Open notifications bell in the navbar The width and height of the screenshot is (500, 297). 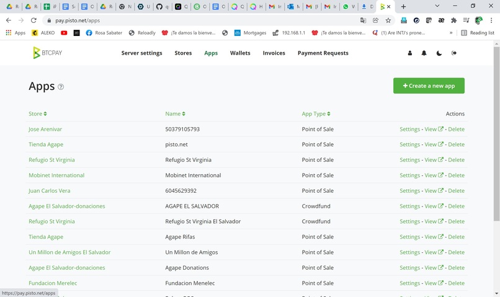pyautogui.click(x=424, y=53)
